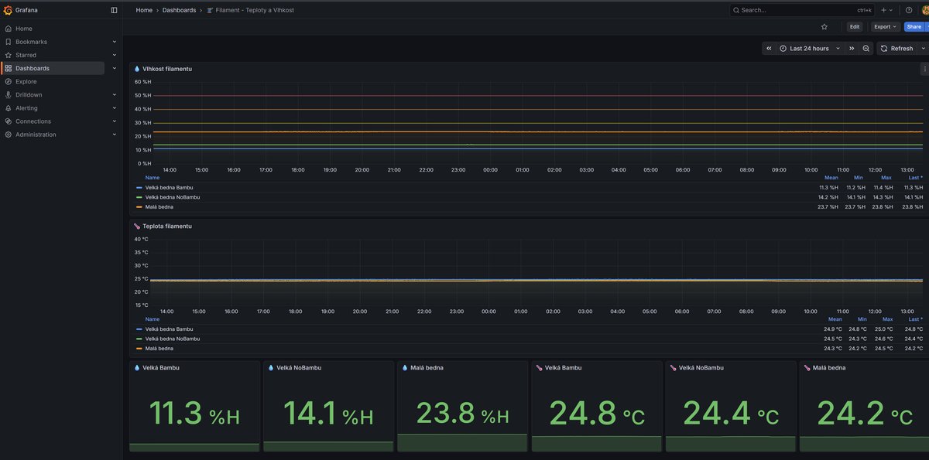Screen dimensions: 929x460
Task: Sort humidity legend by Max column
Action: tap(886, 178)
